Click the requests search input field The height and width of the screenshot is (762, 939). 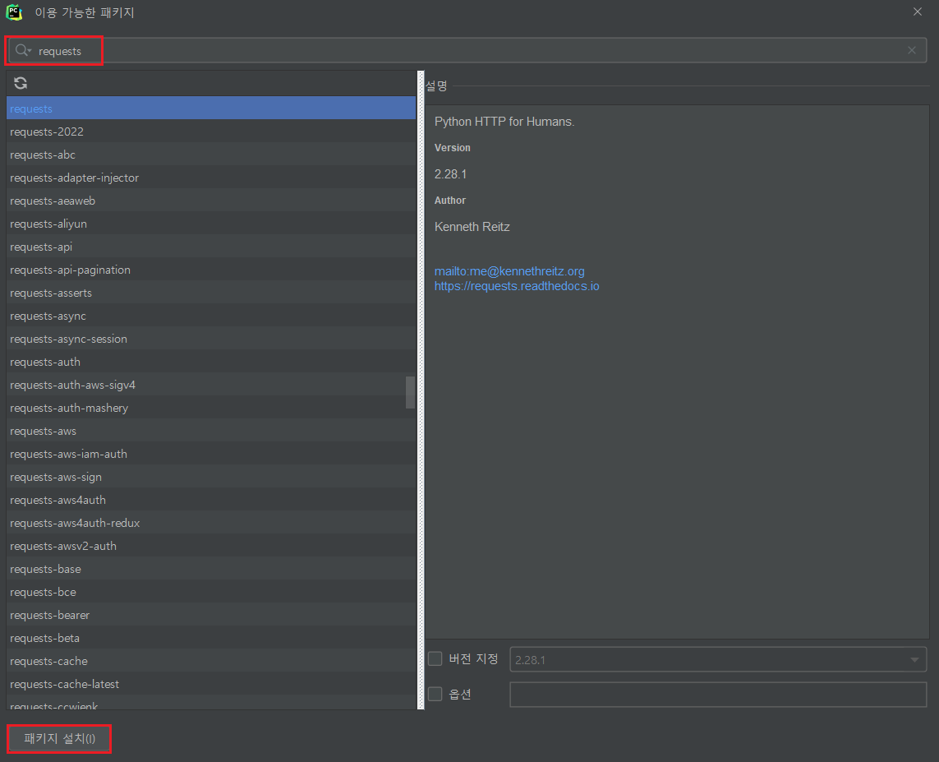(x=467, y=51)
